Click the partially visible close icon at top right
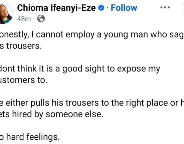184x144 pixels. [183, 7]
